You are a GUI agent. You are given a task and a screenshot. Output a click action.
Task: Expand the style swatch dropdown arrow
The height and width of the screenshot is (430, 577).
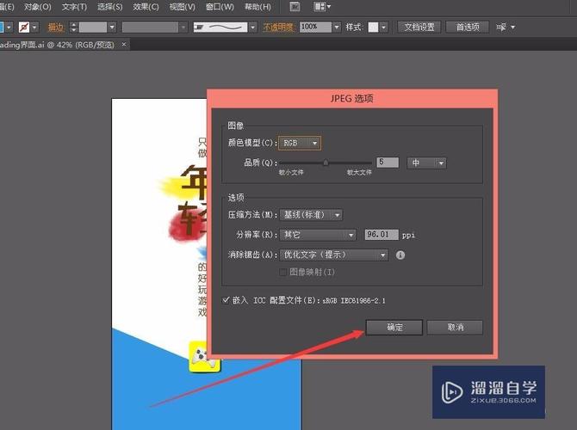click(x=384, y=27)
